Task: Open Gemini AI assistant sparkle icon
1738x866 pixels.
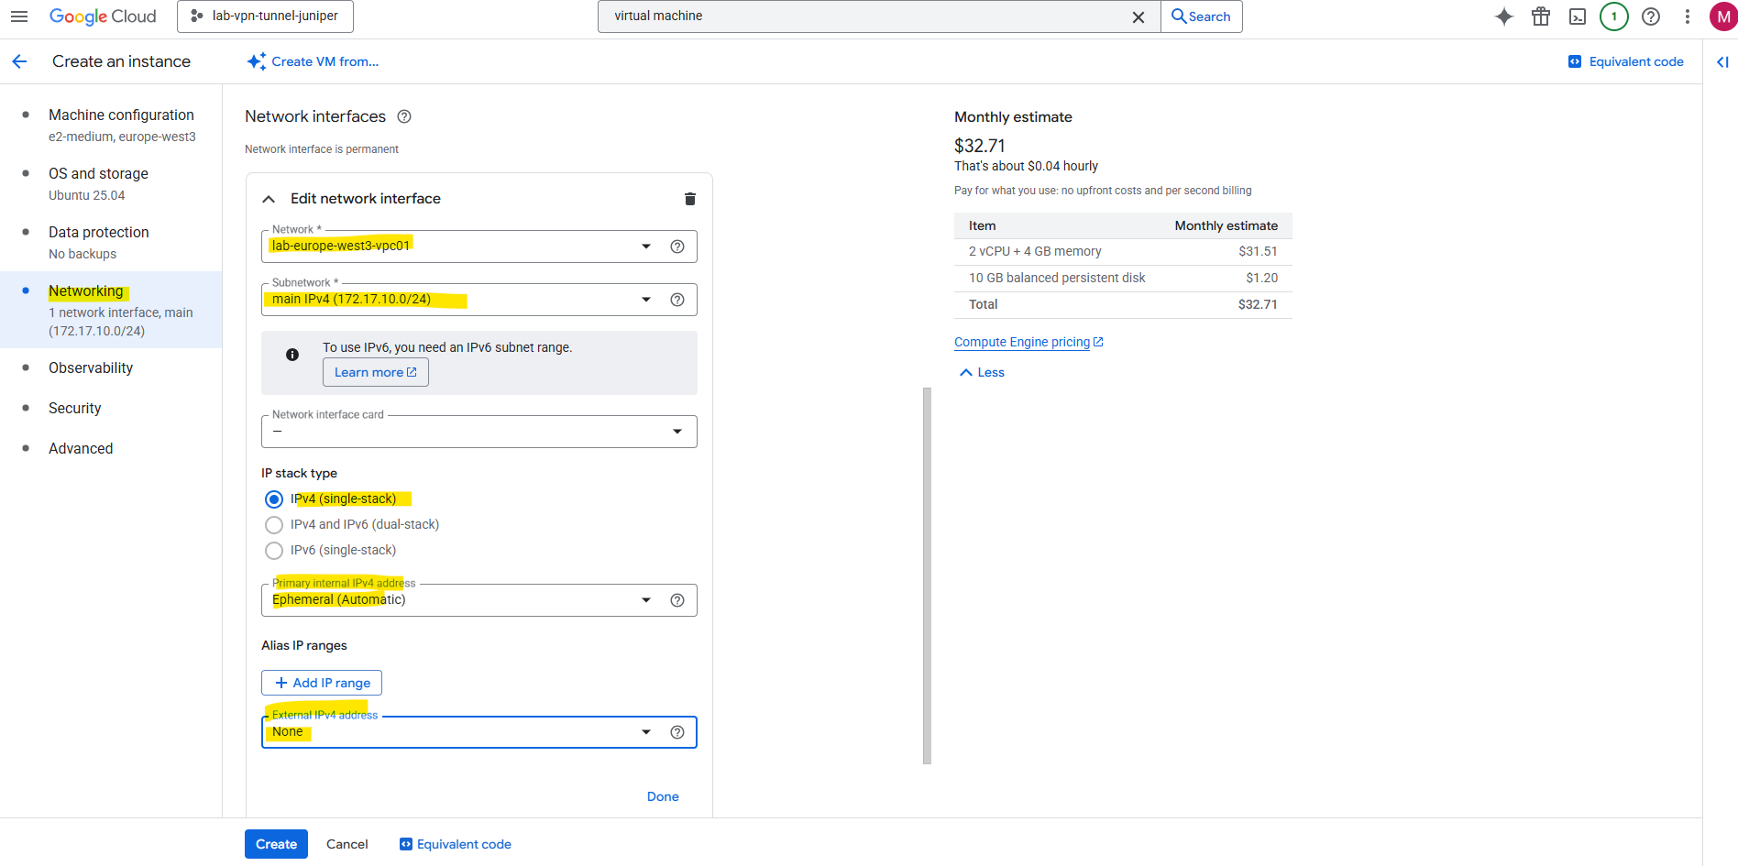Action: (x=1504, y=16)
